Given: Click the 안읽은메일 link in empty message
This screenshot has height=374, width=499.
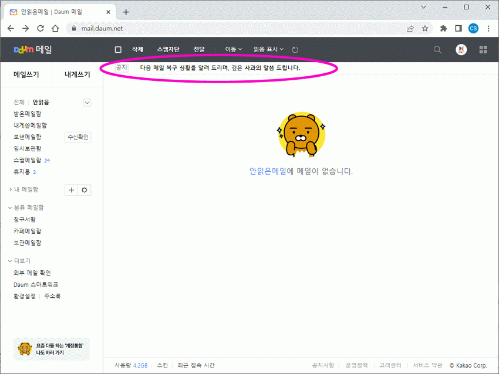Looking at the screenshot, I should point(268,171).
